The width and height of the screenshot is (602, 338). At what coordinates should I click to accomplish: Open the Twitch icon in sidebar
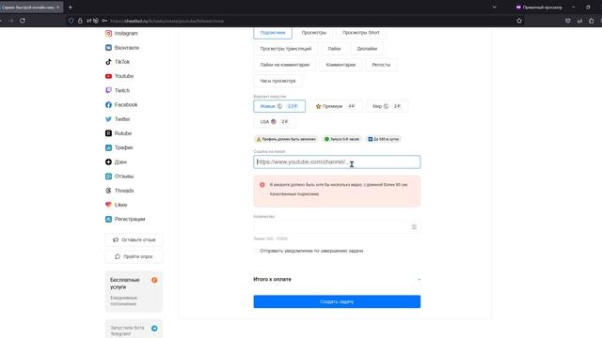coord(109,90)
